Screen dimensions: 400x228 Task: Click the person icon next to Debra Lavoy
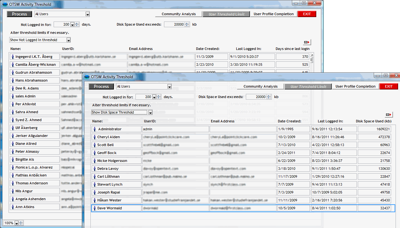point(94,169)
